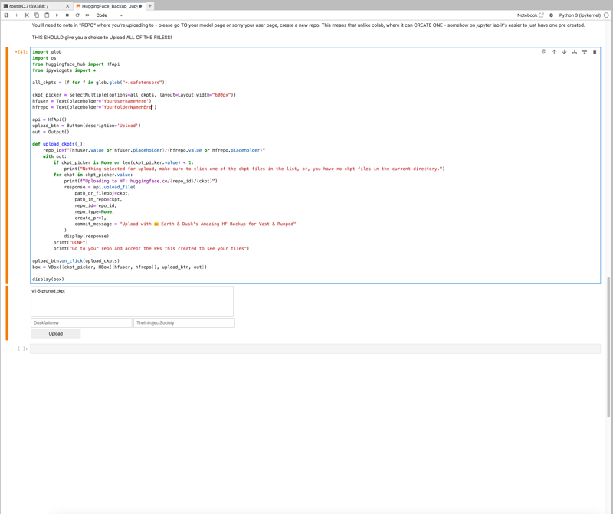
Task: Collapse cell 4 output via orange bar
Action: tap(7, 313)
